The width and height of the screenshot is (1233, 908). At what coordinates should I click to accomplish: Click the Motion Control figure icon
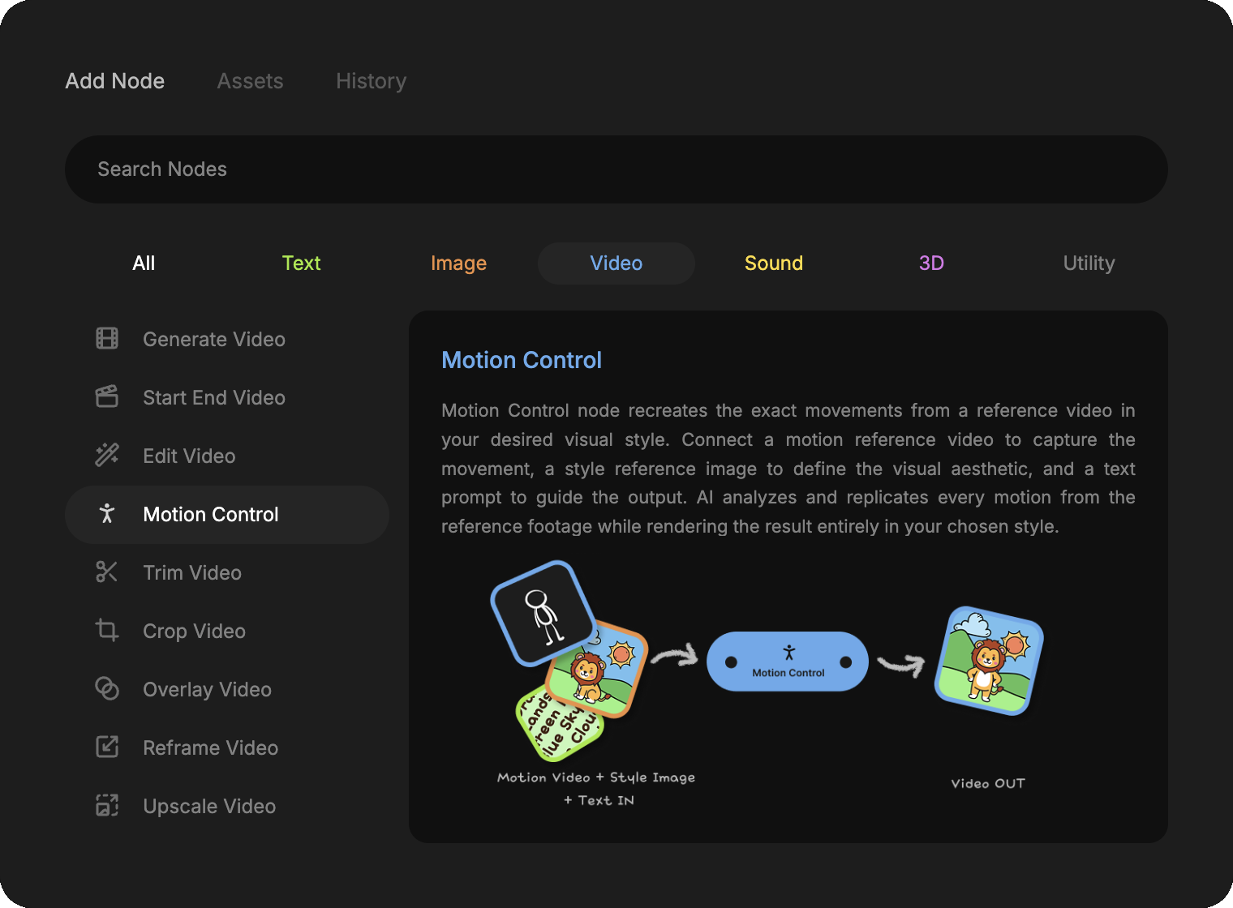(x=107, y=514)
